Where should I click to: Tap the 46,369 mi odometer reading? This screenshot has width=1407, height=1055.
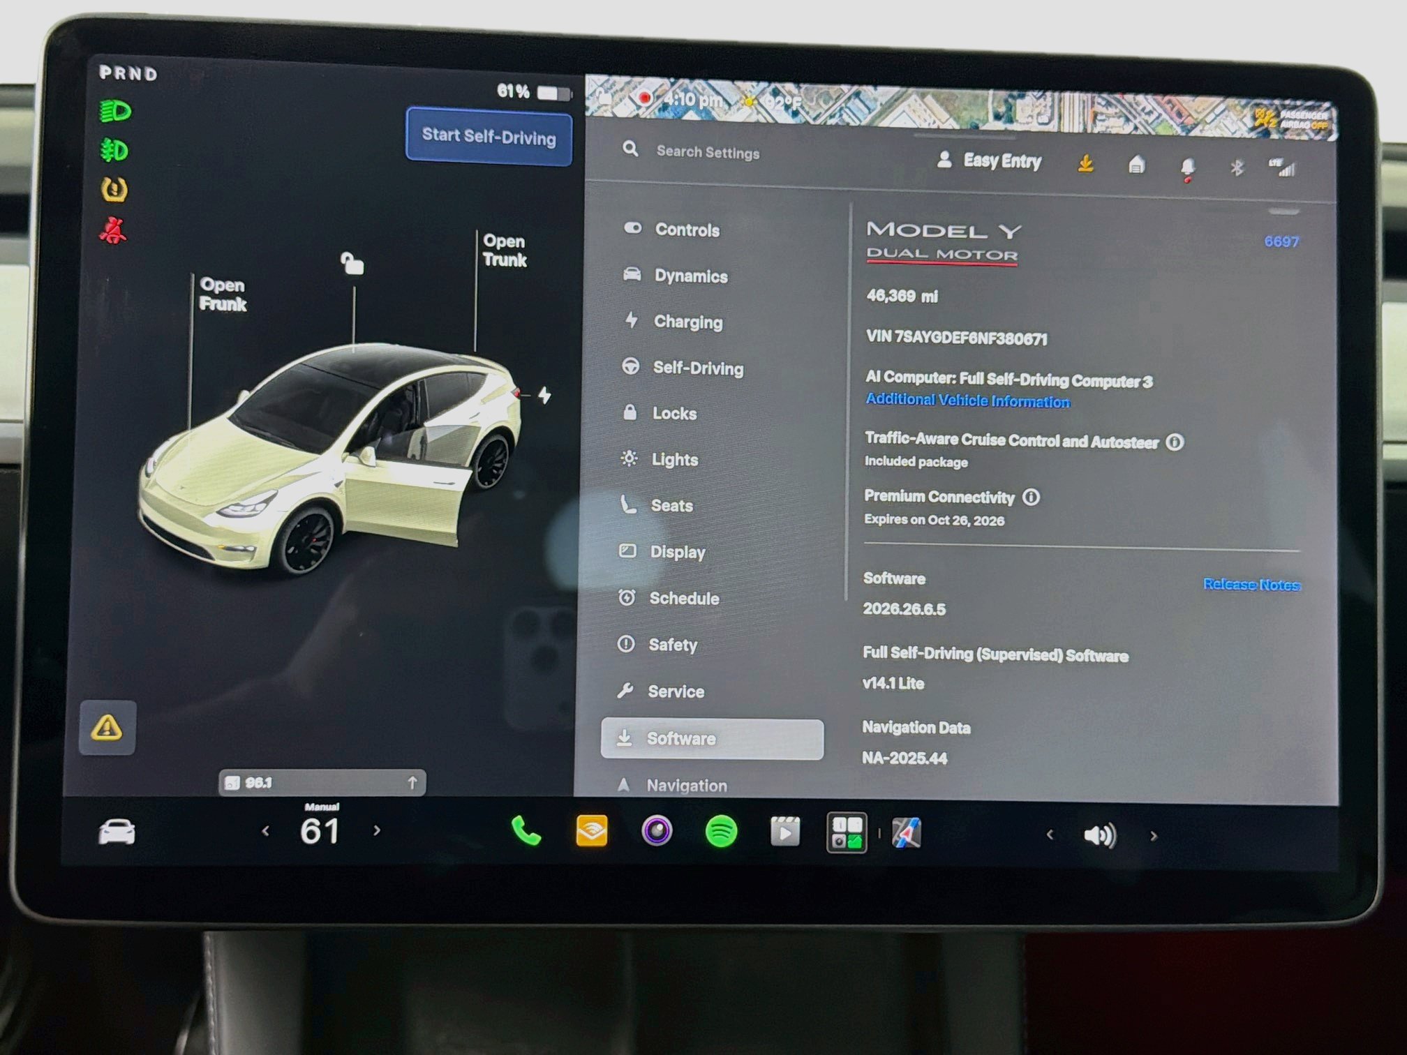click(x=902, y=296)
